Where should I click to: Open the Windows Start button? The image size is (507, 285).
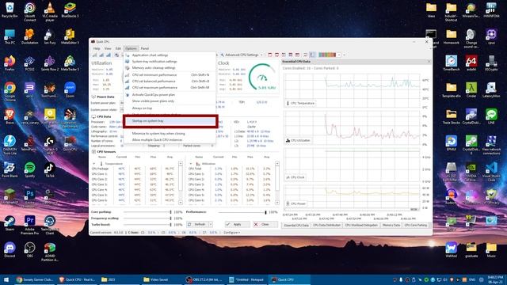6,279
